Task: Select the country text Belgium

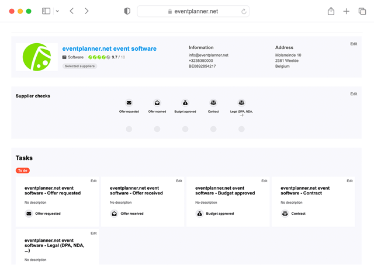Action: (x=282, y=66)
